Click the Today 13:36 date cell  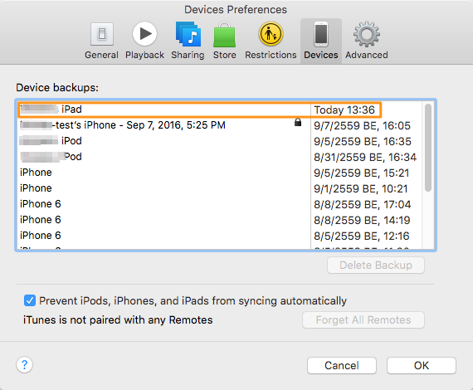point(344,110)
